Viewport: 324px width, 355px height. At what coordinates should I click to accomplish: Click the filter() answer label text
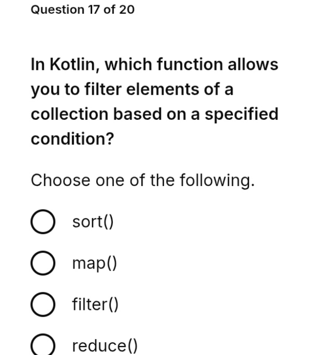coord(95,304)
